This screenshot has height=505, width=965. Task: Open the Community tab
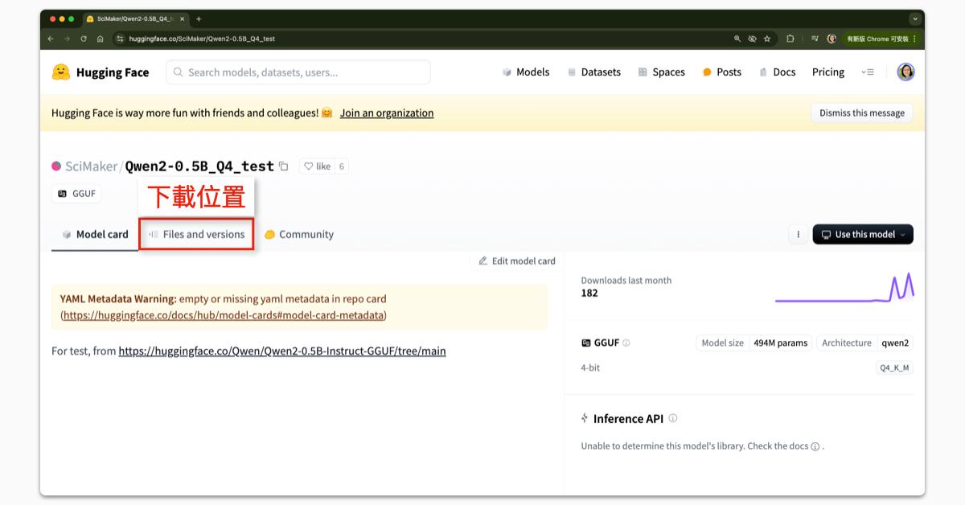point(299,235)
